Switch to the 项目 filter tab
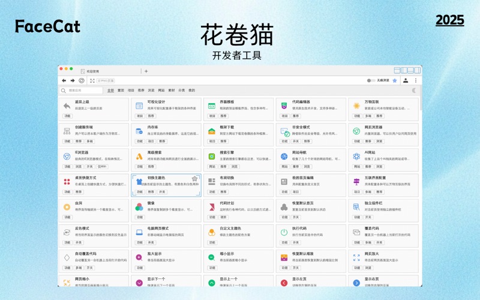Image resolution: width=480 pixels, height=300 pixels. 131,91
